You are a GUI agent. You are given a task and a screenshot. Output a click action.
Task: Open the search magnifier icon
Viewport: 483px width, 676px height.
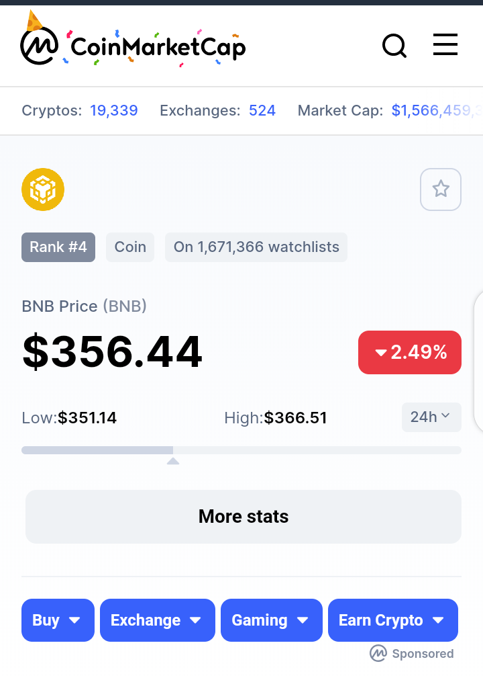point(394,46)
